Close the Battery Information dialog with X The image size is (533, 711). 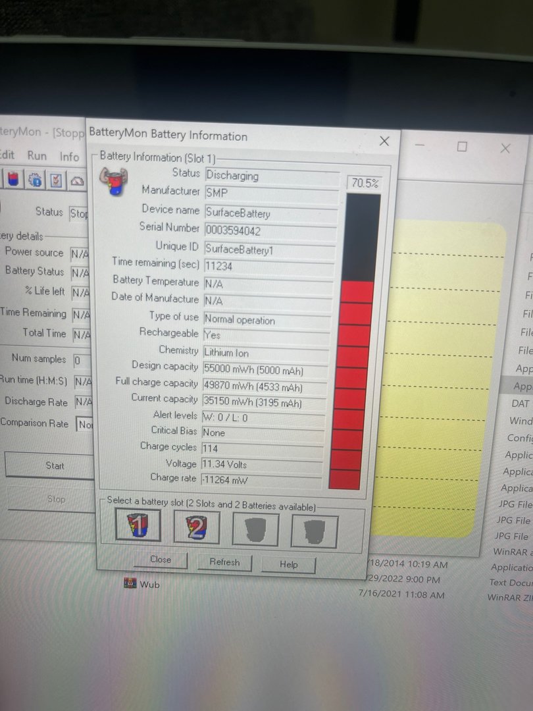point(384,141)
